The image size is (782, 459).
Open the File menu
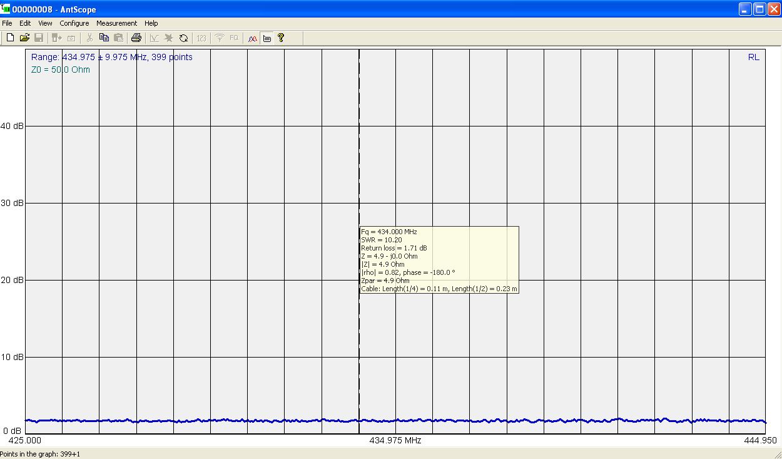pos(7,23)
